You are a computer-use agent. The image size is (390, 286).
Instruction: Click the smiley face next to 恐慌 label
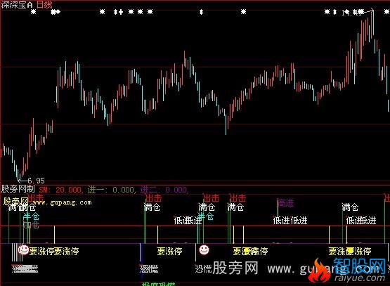(x=204, y=249)
